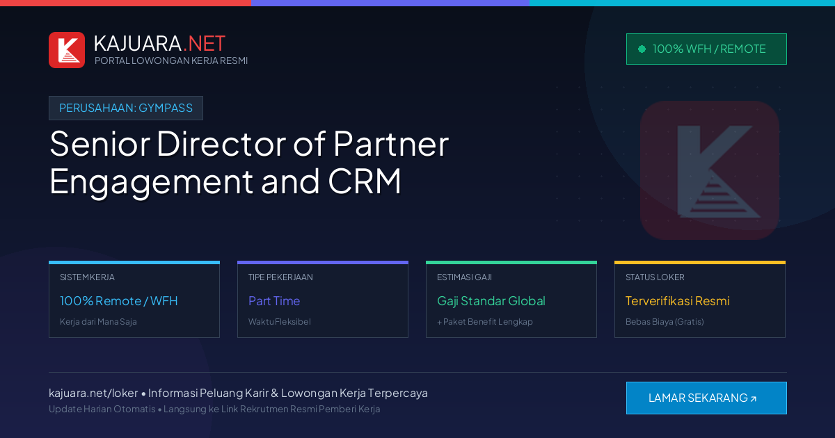Click the SISTEM KERJA card label
Viewport: 835px width, 438px height.
(87, 277)
